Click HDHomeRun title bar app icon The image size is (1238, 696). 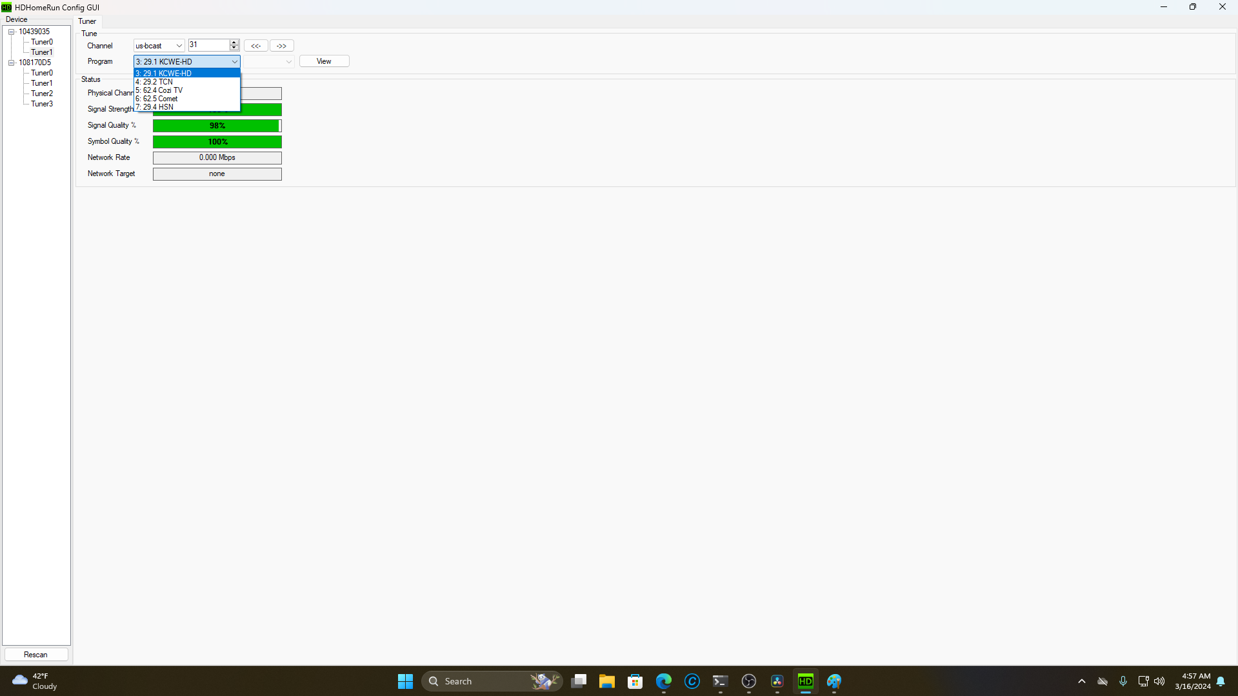click(x=6, y=7)
